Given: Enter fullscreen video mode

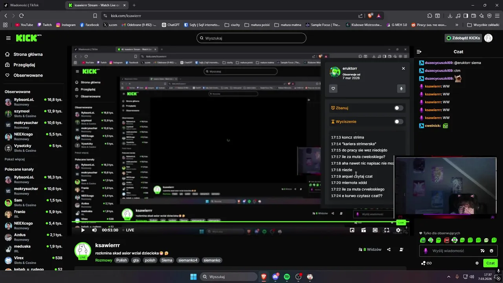Looking at the screenshot, I should tap(387, 230).
